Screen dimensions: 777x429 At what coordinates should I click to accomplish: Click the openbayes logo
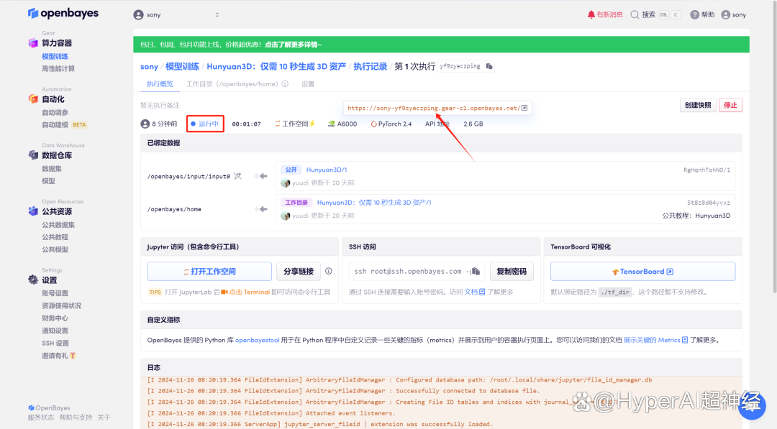[x=63, y=14]
